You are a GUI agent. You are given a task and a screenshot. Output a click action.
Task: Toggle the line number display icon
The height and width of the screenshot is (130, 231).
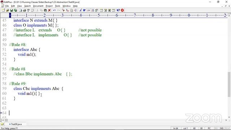(x=88, y=10)
